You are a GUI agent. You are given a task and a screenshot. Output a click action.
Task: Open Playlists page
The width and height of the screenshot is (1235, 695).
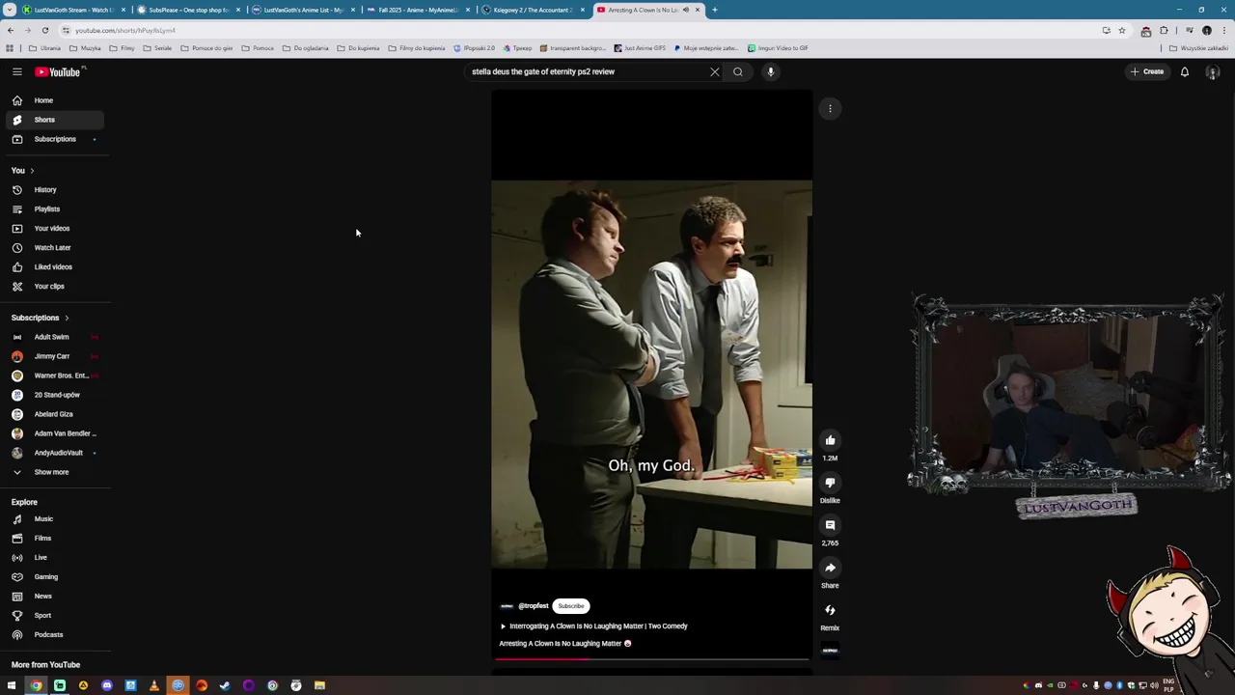point(54,208)
